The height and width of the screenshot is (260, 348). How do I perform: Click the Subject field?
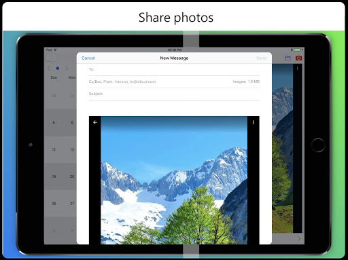[x=174, y=94]
